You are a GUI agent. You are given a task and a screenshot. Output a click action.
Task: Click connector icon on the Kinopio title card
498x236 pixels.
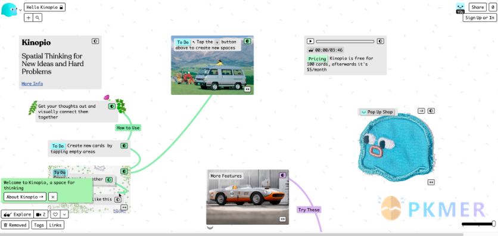(95, 41)
